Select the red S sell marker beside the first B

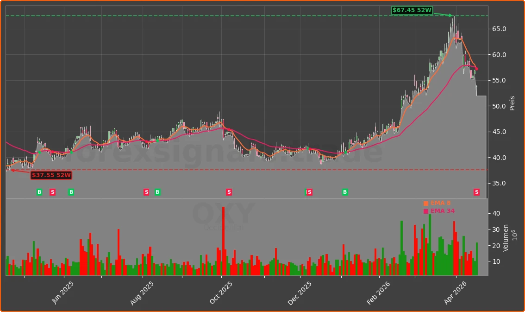pos(52,192)
